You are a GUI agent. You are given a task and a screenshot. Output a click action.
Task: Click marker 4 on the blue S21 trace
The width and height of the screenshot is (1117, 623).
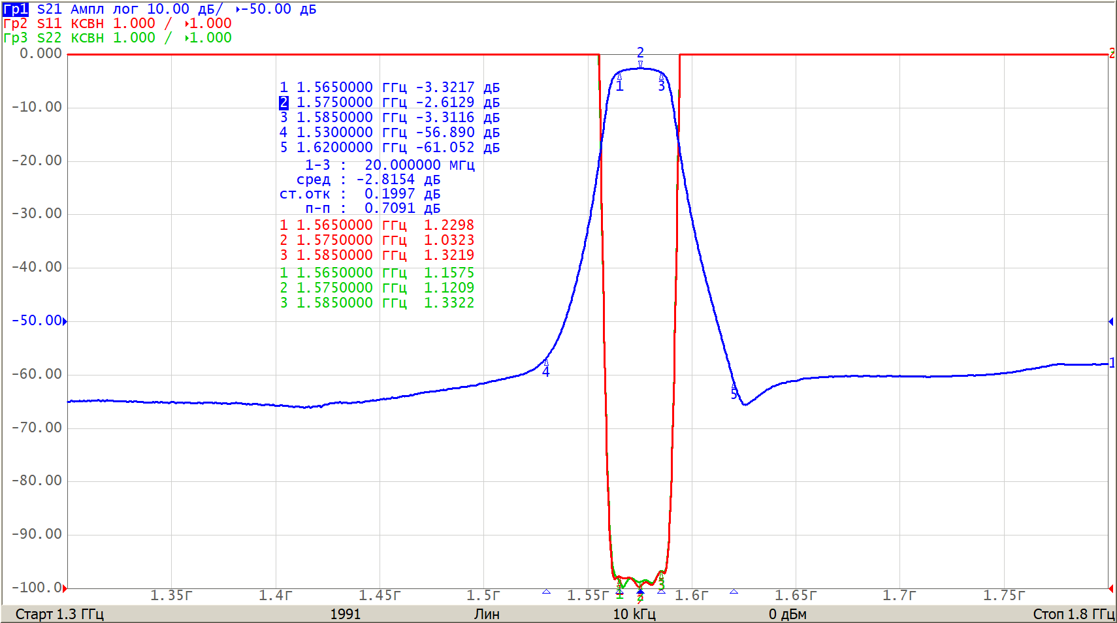546,362
